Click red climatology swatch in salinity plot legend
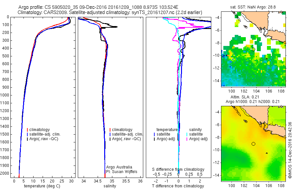Screen dimensions: 293x189 (110, 130)
